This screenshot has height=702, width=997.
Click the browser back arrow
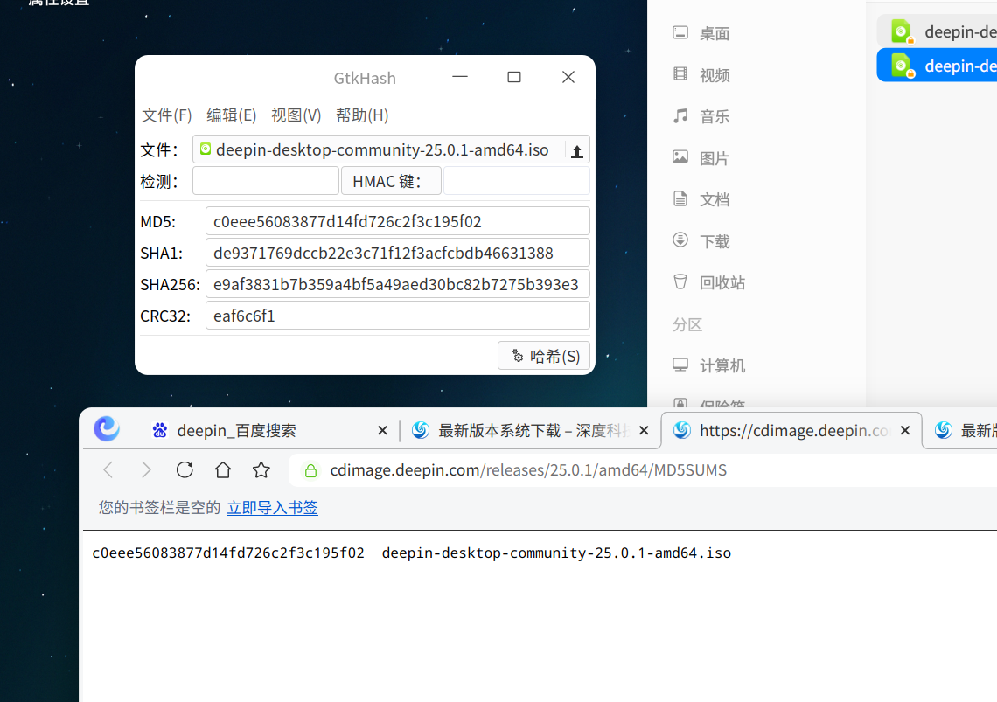click(x=108, y=470)
